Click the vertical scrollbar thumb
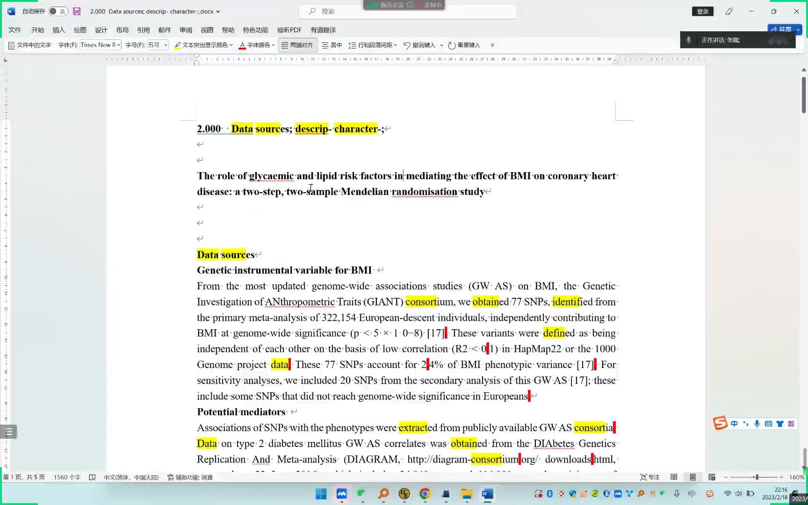Screen dimensions: 808x505 (x=804, y=95)
